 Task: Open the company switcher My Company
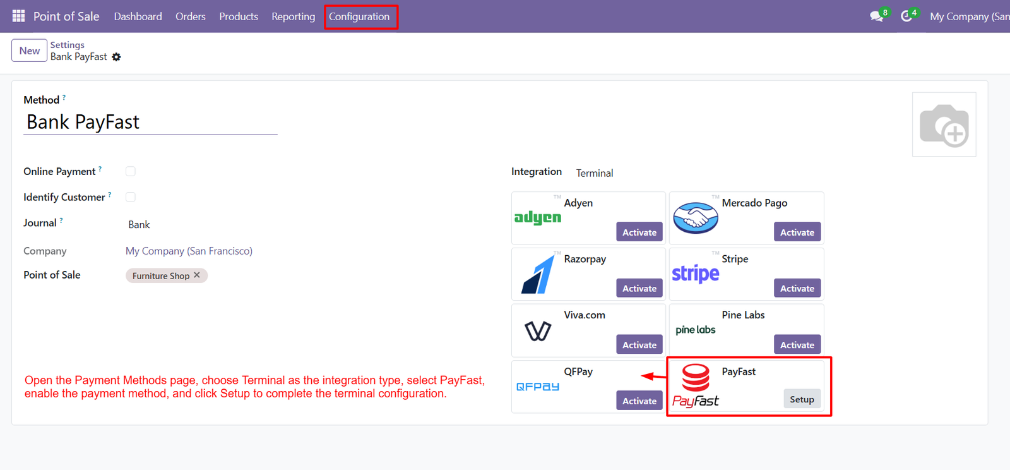[969, 16]
